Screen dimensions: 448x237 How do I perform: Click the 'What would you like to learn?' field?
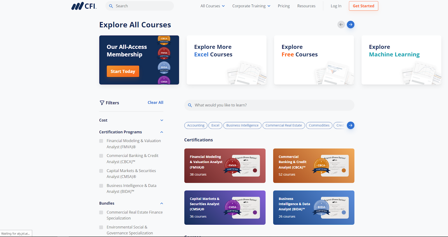269,105
